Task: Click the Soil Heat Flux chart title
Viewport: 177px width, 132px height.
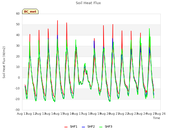Action: pos(88,3)
